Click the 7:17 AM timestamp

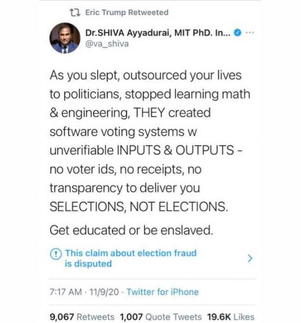(66, 292)
